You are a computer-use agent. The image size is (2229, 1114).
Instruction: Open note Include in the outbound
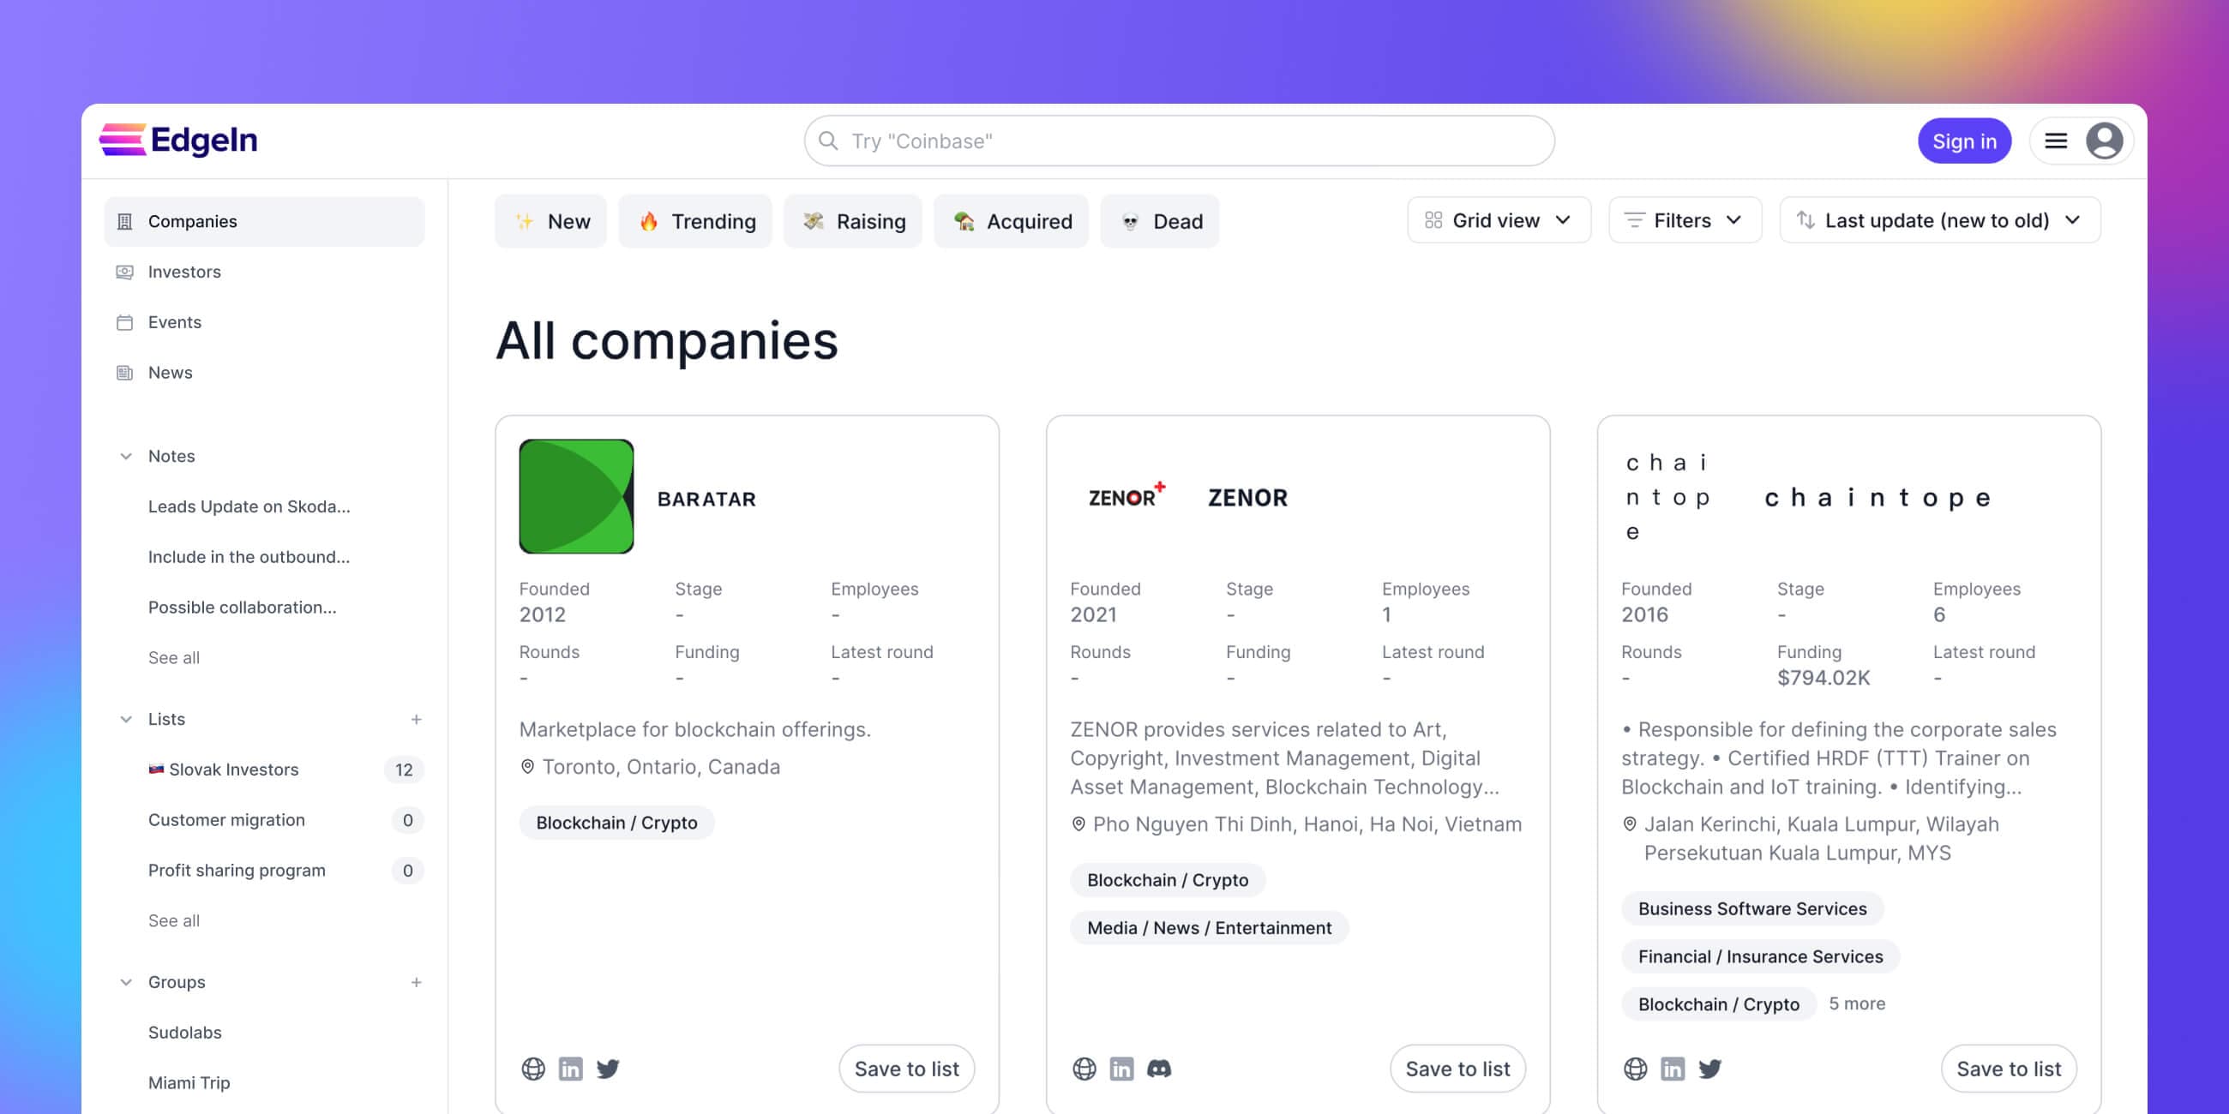click(249, 557)
